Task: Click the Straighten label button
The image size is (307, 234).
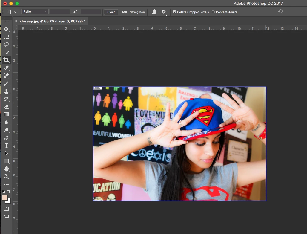Action: [137, 12]
